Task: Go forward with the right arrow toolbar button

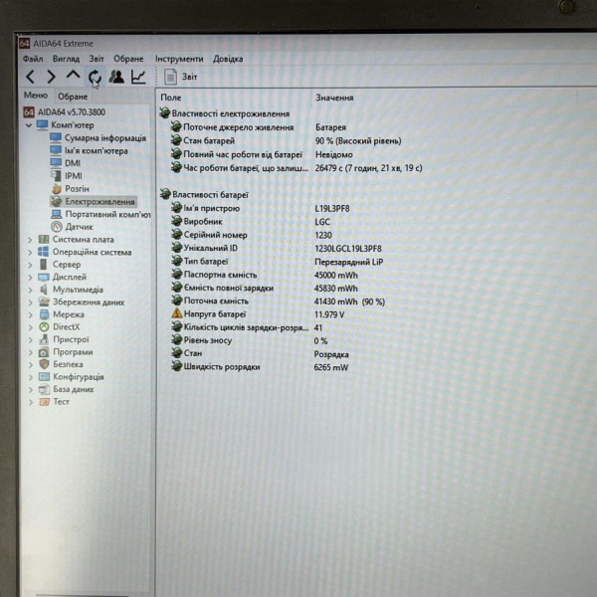Action: (52, 77)
